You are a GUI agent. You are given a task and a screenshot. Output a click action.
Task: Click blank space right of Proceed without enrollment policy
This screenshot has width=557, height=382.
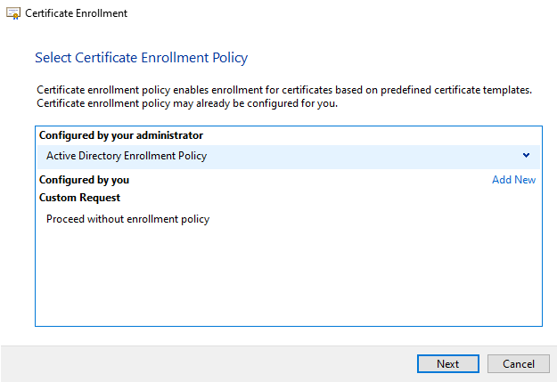click(375, 219)
